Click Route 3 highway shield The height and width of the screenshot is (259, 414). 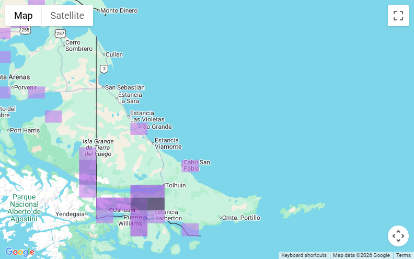point(105,69)
